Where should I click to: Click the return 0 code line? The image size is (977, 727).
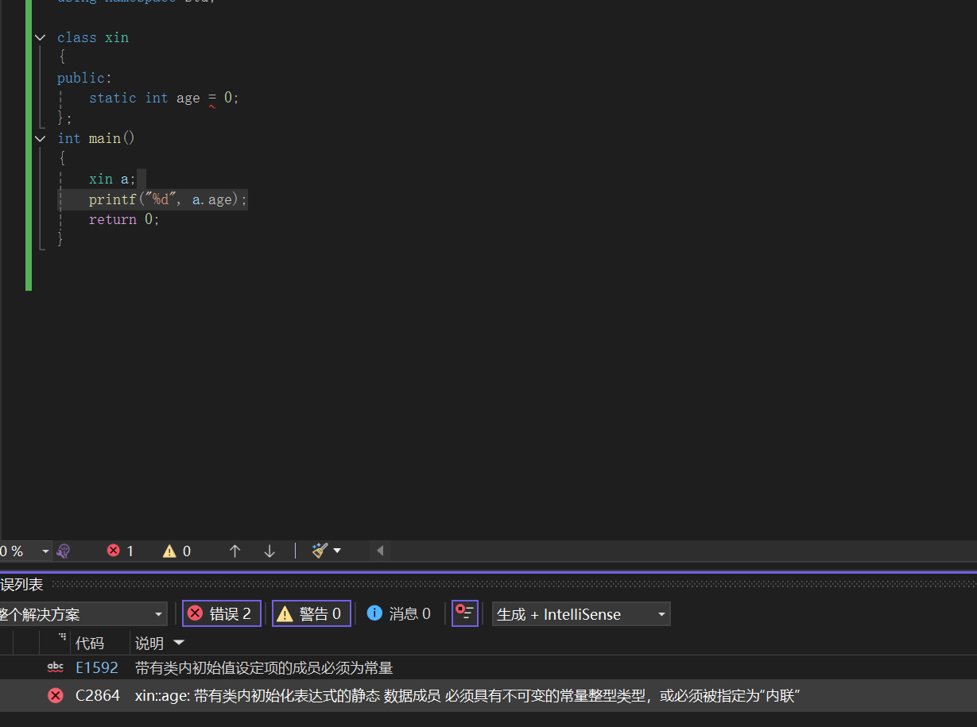coord(124,219)
